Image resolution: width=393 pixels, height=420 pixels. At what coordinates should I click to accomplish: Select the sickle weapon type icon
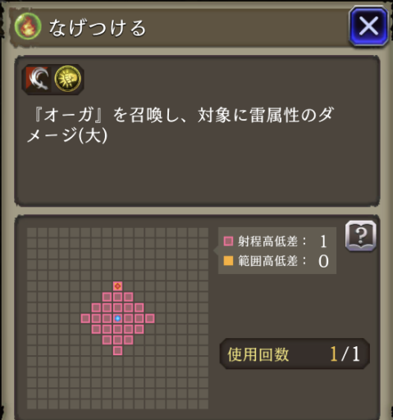click(x=38, y=79)
